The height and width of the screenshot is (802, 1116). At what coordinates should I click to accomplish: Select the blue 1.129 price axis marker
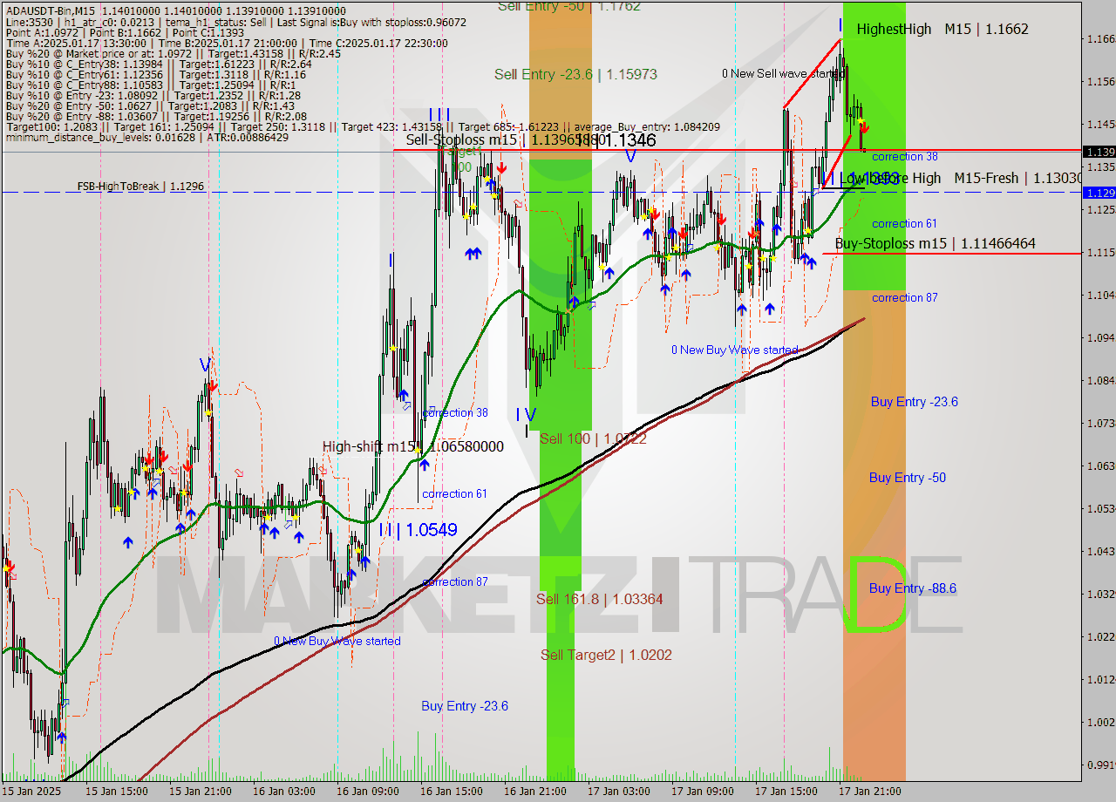(1099, 193)
